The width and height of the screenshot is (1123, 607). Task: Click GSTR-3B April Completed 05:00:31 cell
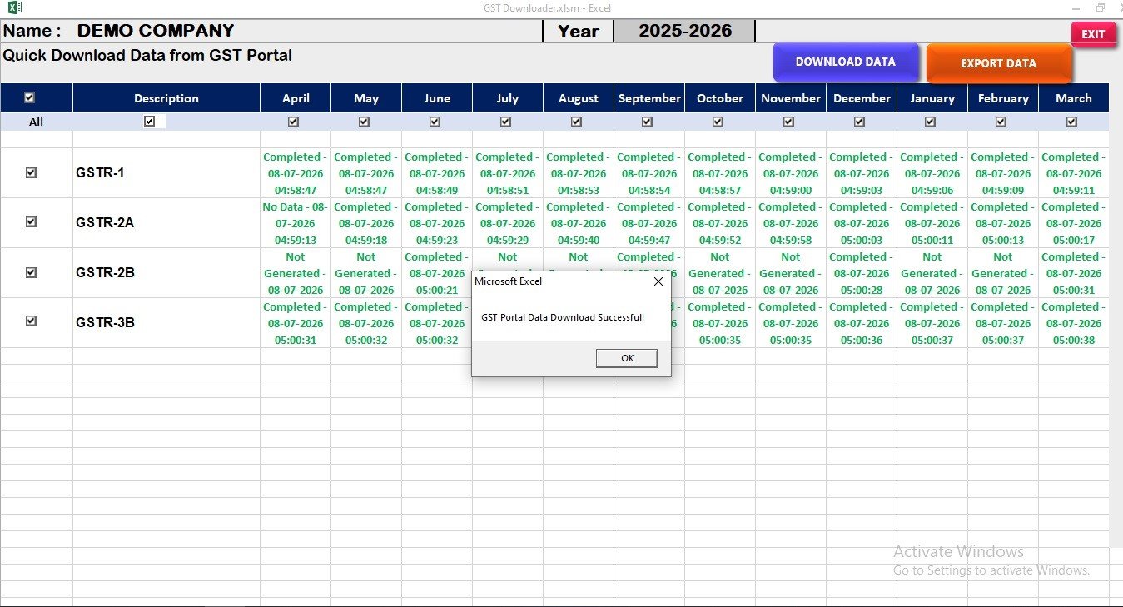tap(296, 323)
